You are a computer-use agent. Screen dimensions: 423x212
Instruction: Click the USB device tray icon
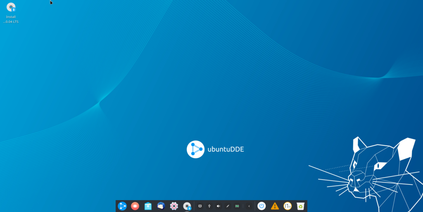pos(209,206)
